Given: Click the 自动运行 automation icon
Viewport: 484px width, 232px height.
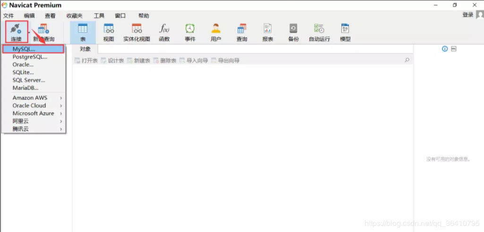Looking at the screenshot, I should tap(319, 29).
